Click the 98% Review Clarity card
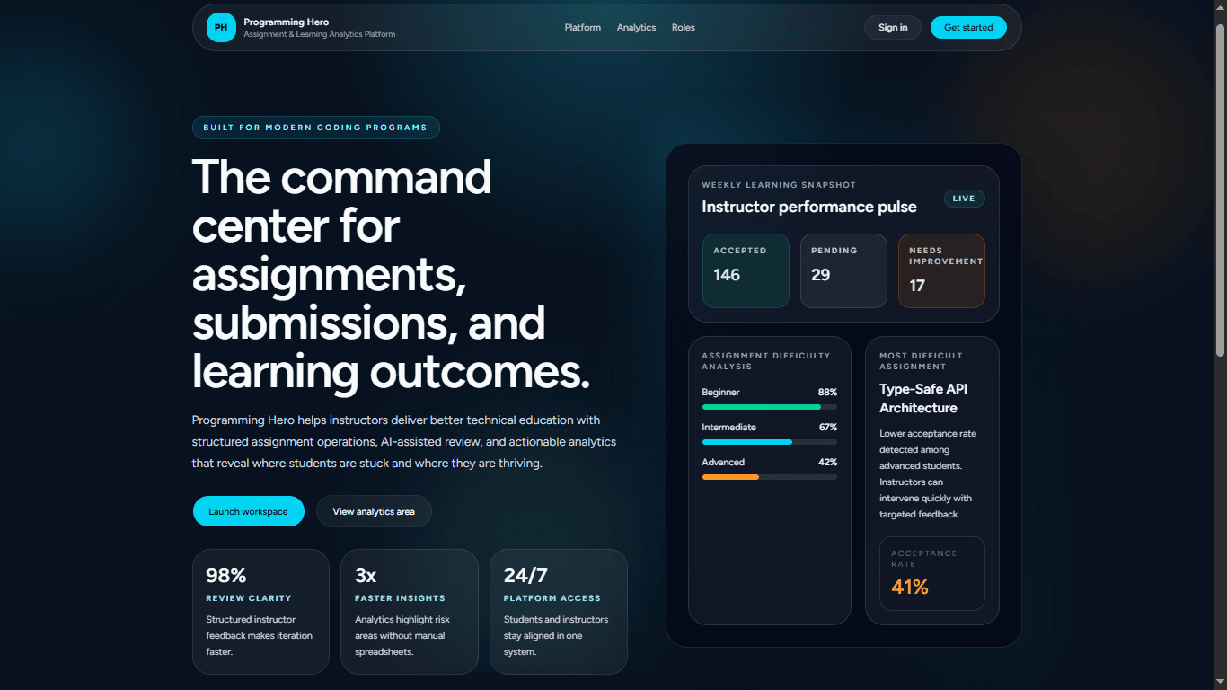 [x=260, y=612]
